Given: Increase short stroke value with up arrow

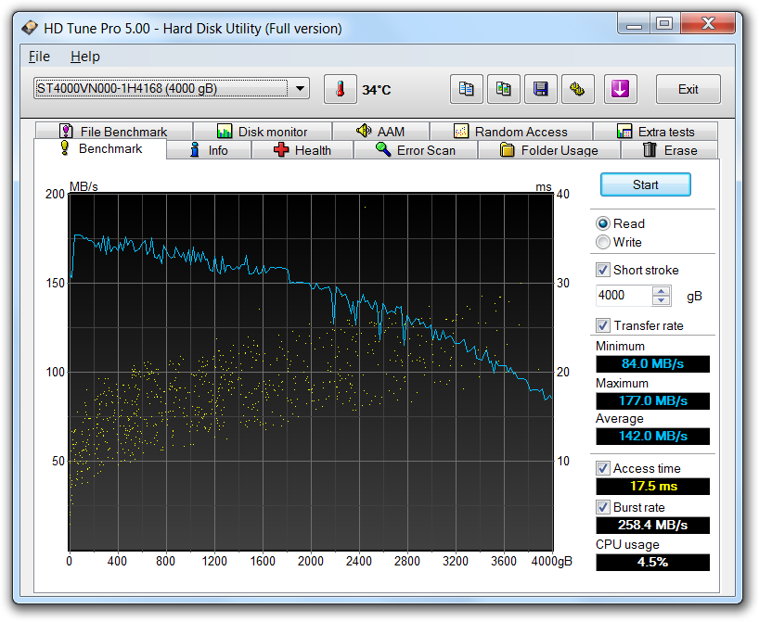Looking at the screenshot, I should pyautogui.click(x=662, y=291).
